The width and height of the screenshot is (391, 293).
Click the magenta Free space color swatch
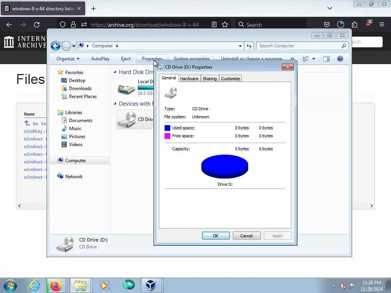168,136
